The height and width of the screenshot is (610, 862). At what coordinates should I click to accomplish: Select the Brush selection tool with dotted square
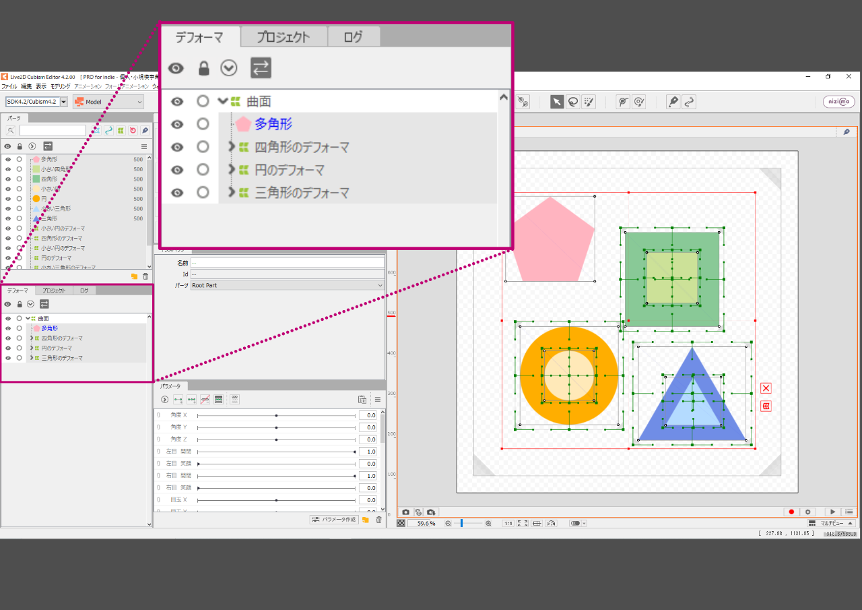click(x=589, y=102)
